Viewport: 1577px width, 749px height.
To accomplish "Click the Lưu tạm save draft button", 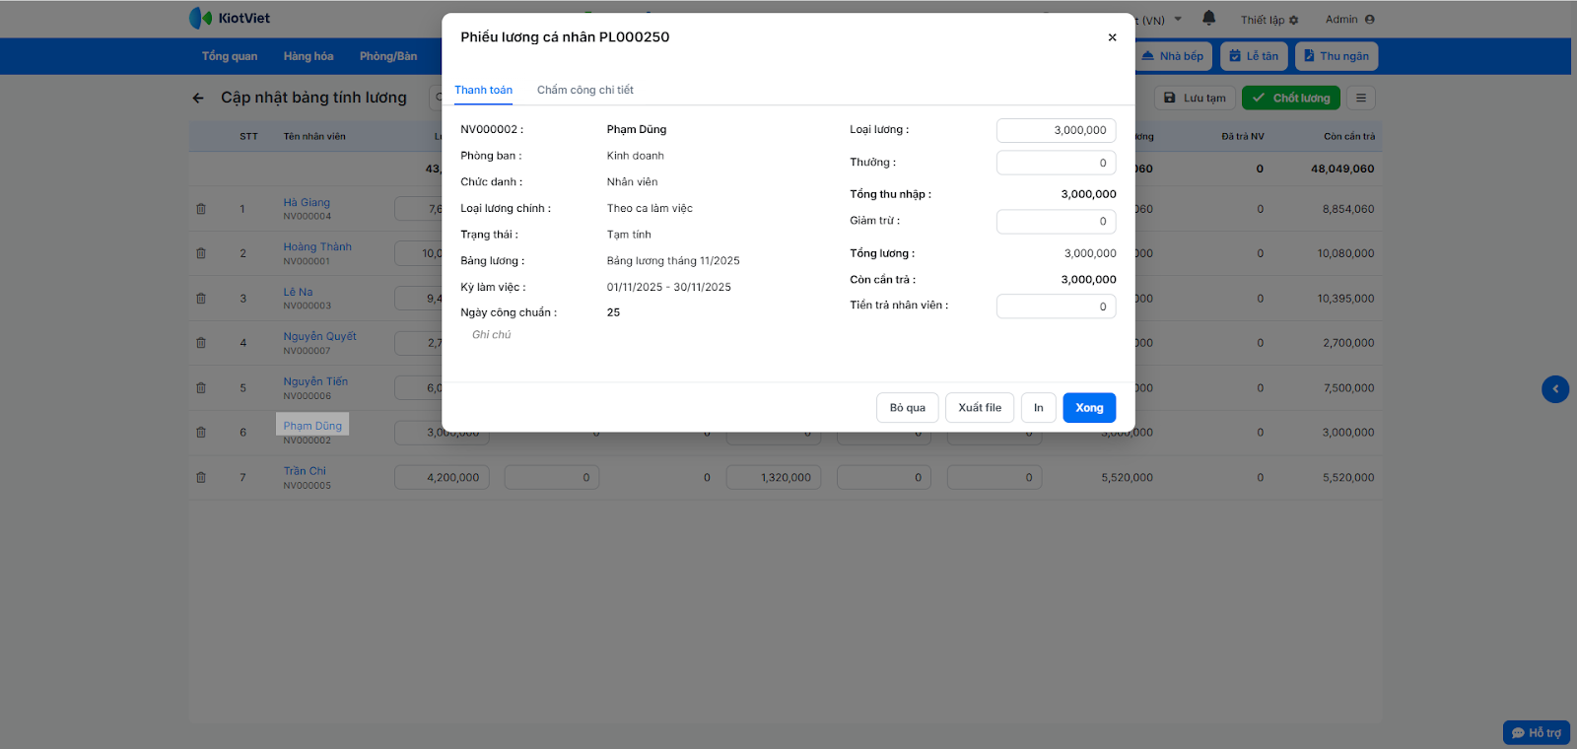I will click(x=1195, y=98).
